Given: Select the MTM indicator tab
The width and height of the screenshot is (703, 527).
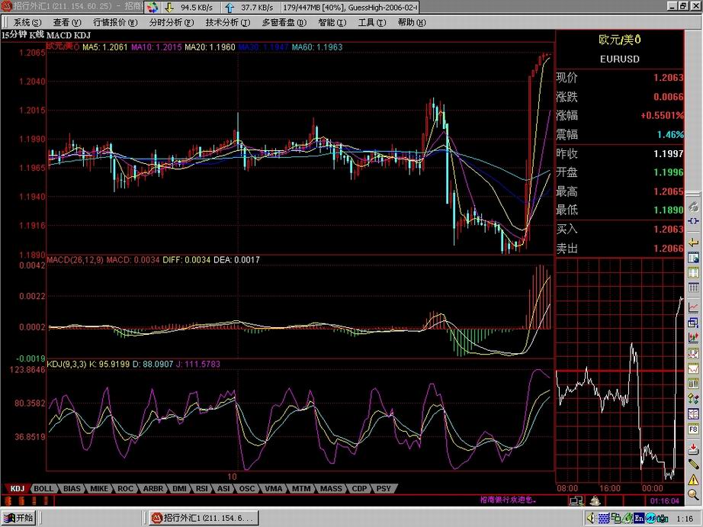Looking at the screenshot, I should point(301,488).
